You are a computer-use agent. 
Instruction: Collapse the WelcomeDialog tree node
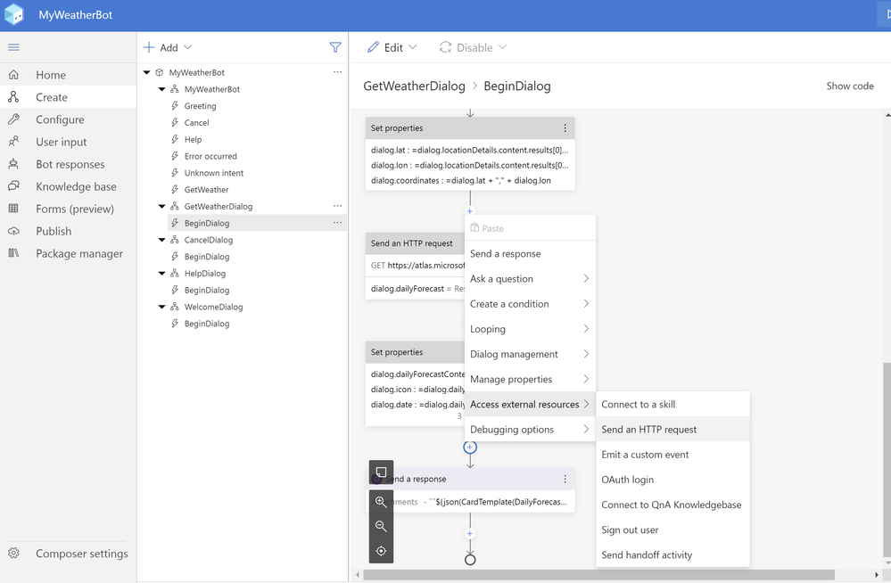coord(161,307)
